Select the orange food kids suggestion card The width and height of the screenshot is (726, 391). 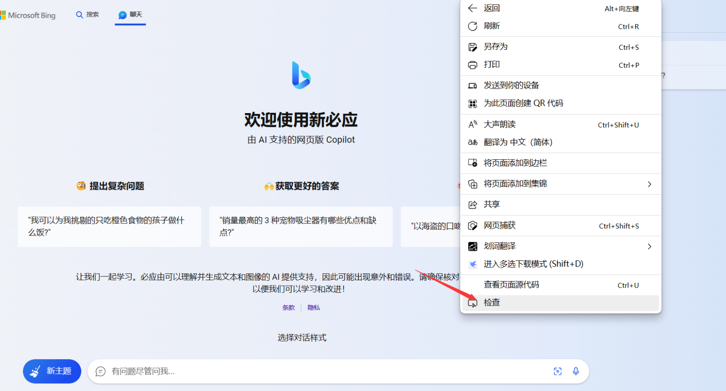110,227
